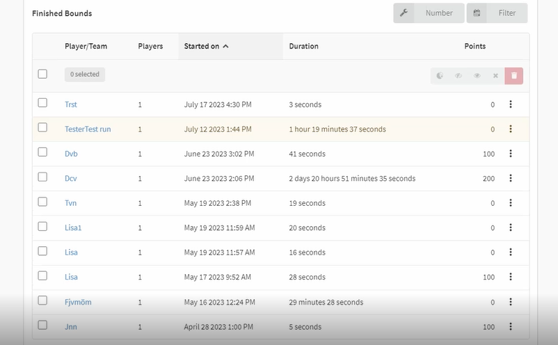Open the TesterTest run link
558x345 pixels.
(x=88, y=129)
